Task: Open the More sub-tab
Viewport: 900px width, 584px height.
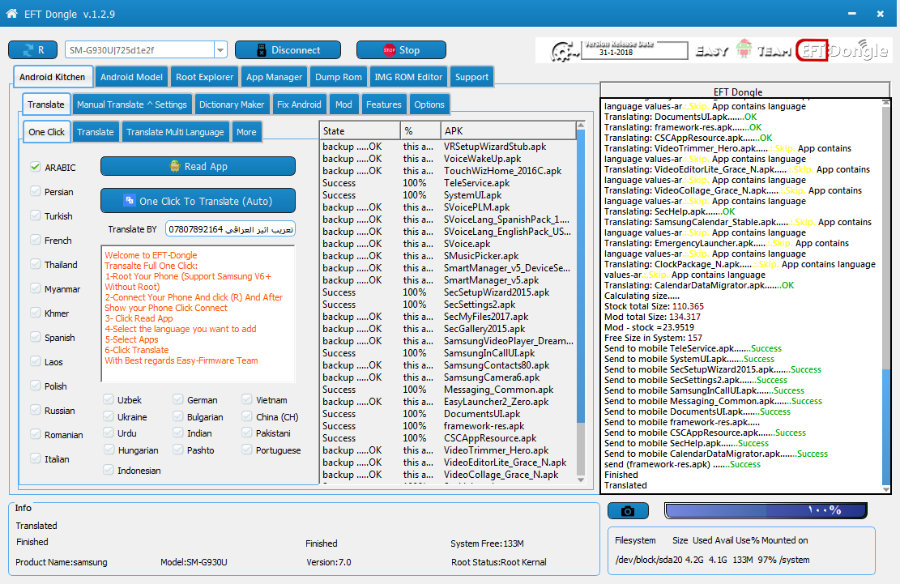Action: 246,132
